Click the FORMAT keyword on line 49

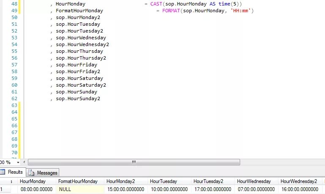pyautogui.click(x=171, y=11)
